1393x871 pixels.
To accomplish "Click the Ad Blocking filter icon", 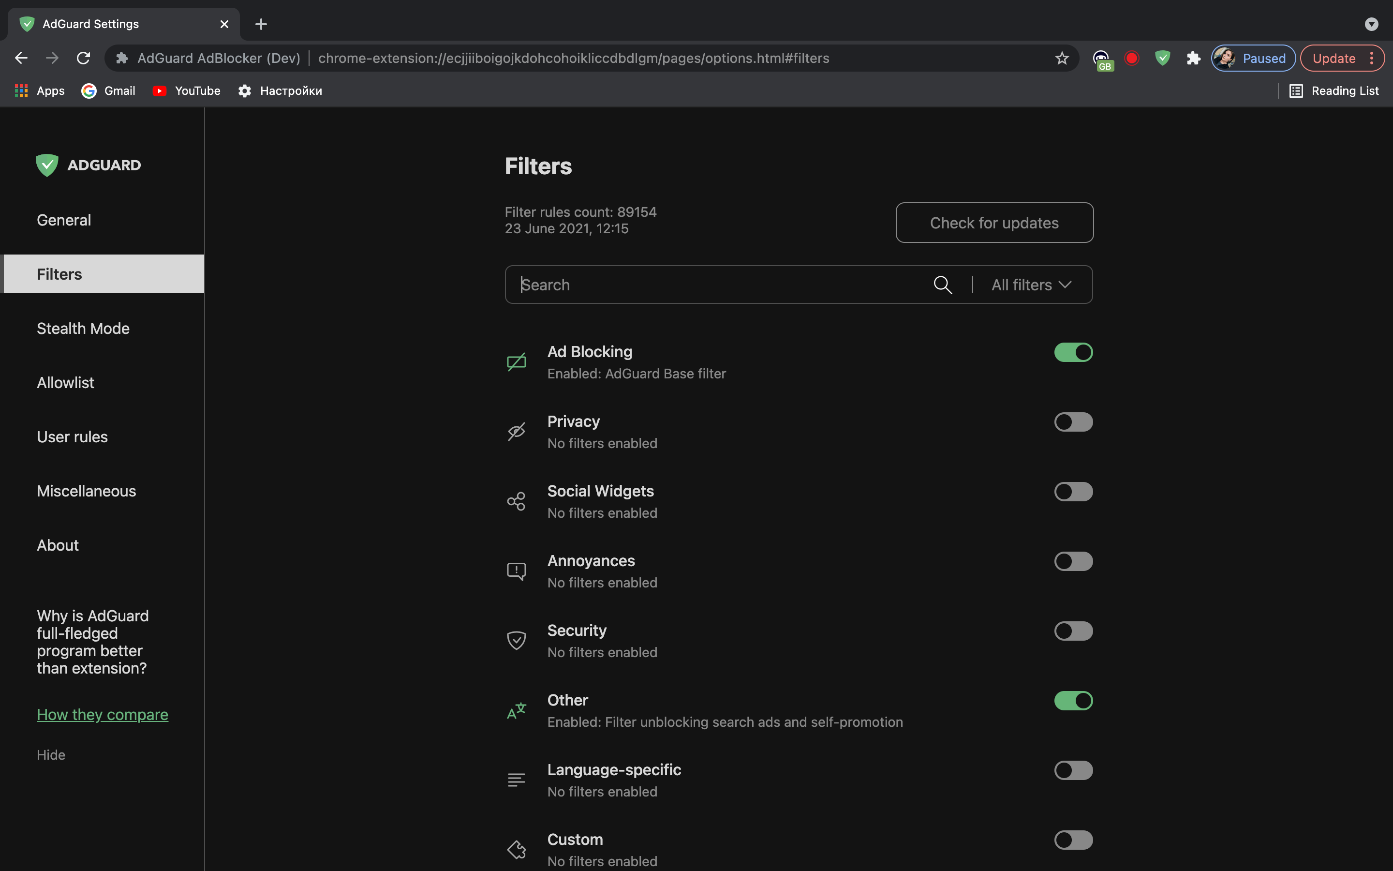I will 518,361.
